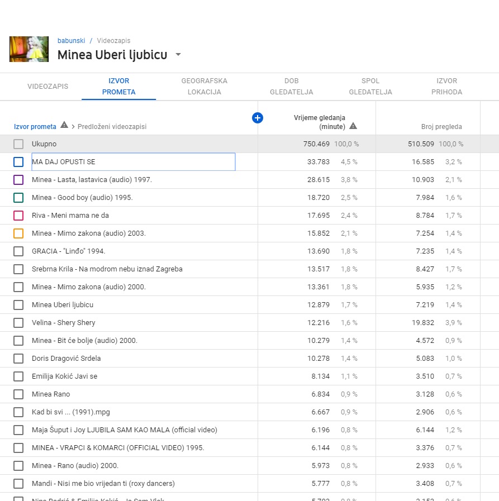Click warning triangle next to Izvor prometa
This screenshot has width=499, height=501.
[64, 125]
